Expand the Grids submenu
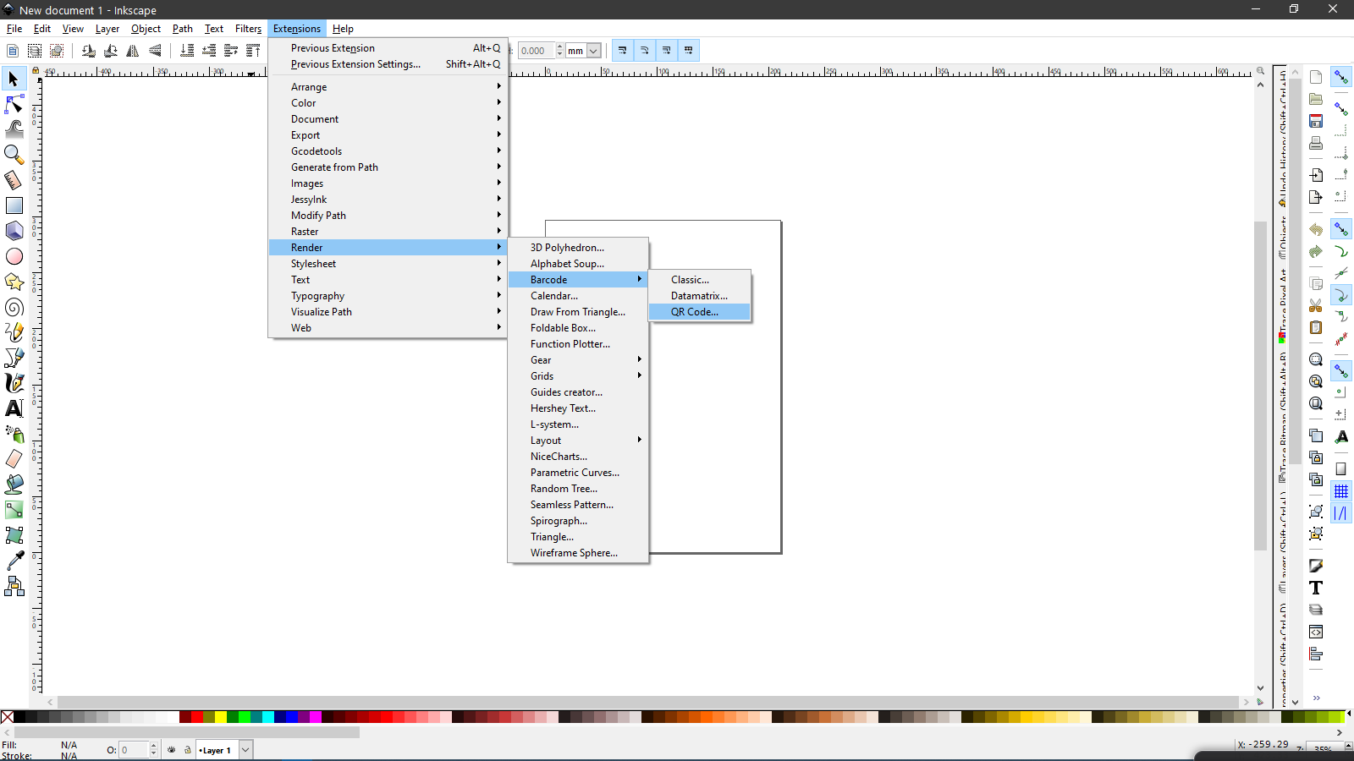Viewport: 1354px width, 761px height. click(x=578, y=376)
